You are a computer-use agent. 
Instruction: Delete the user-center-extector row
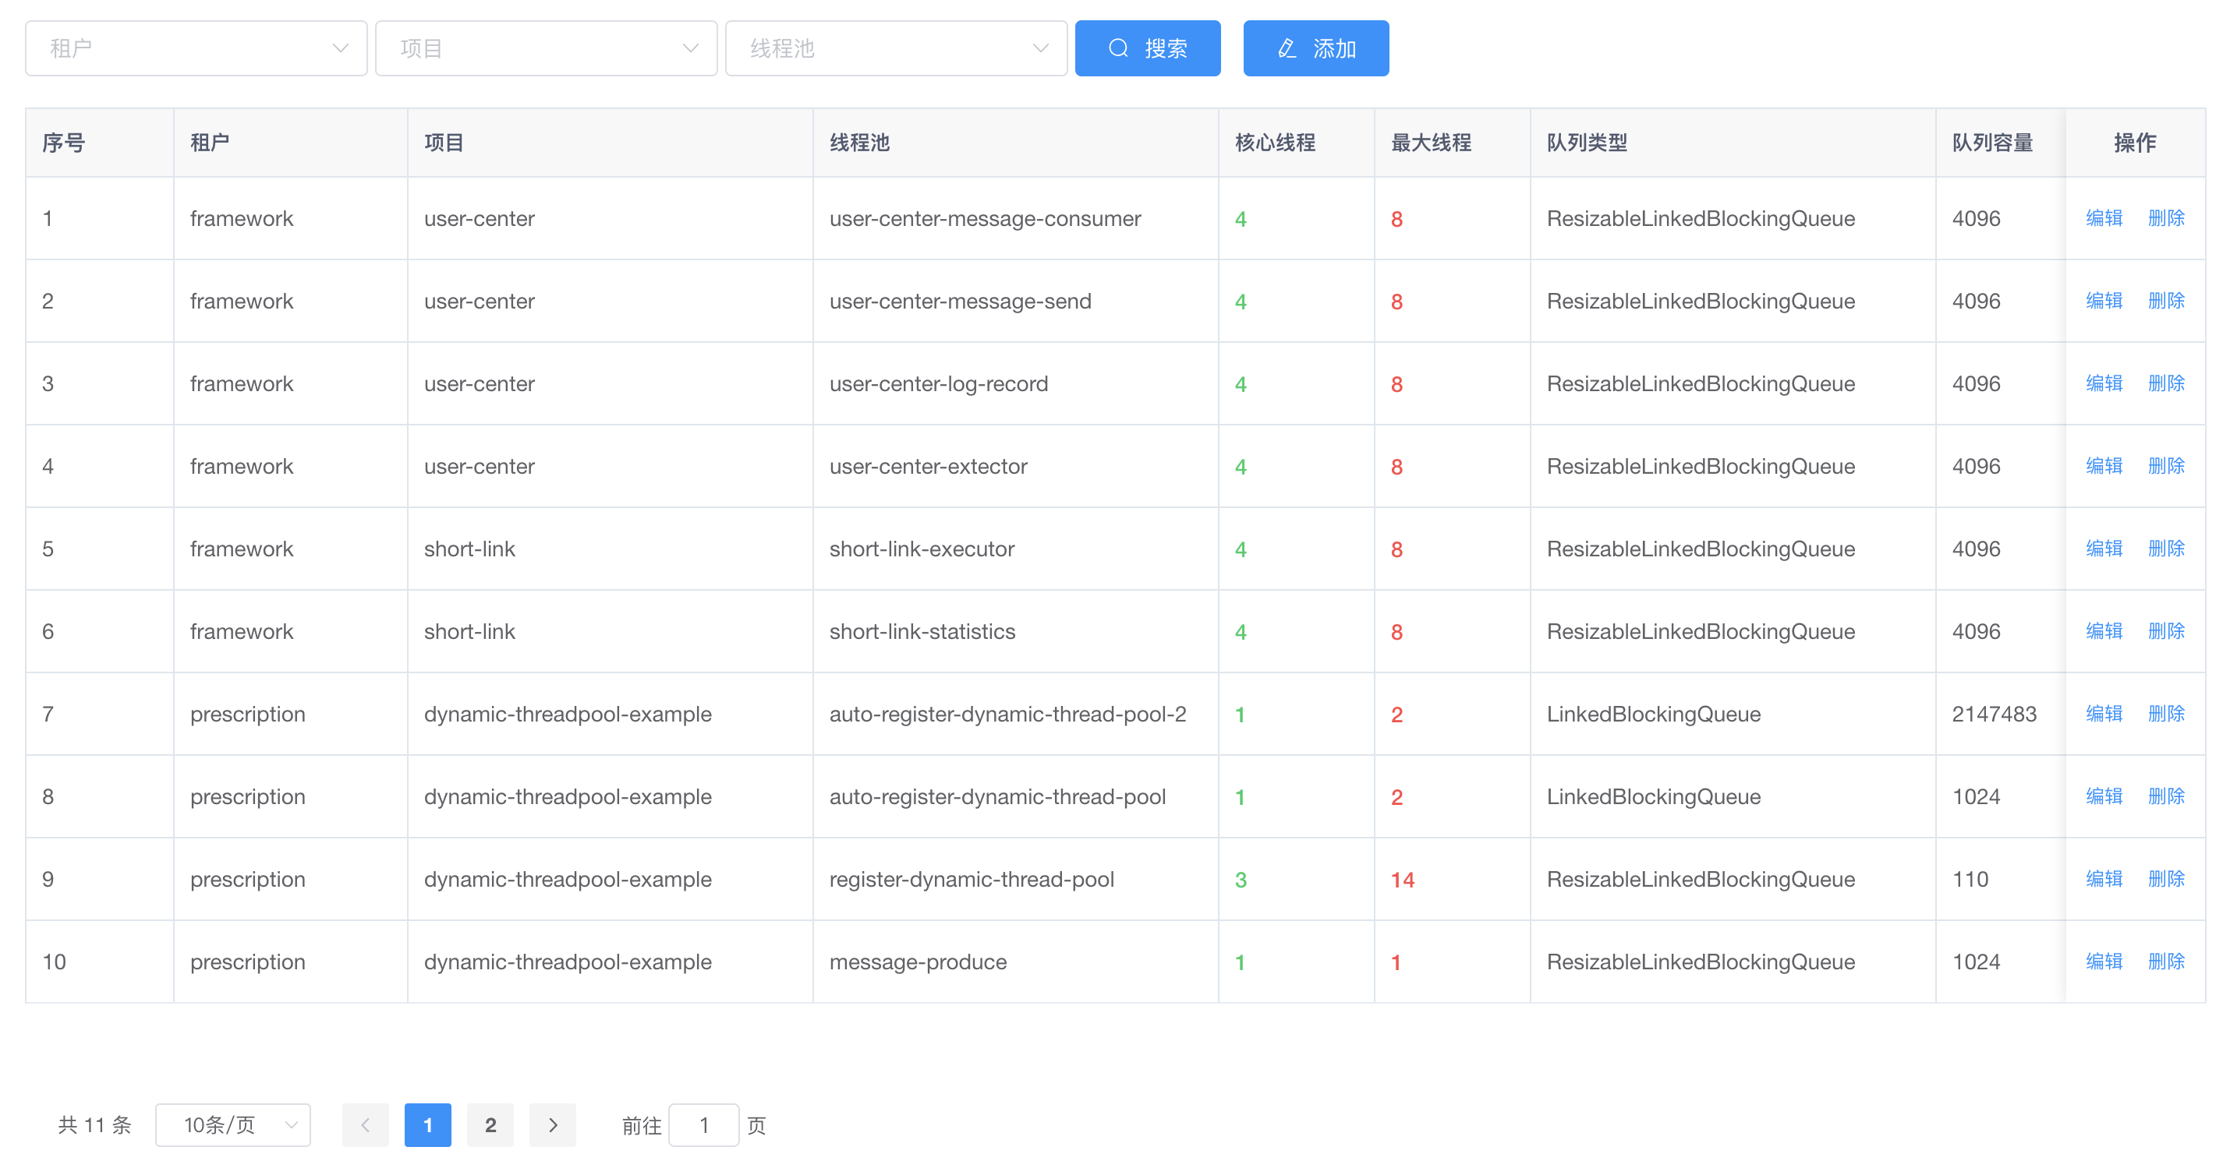pos(2166,466)
